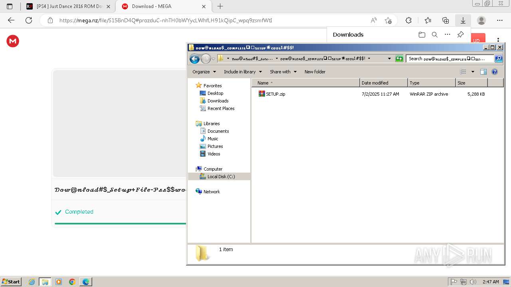Select Computer in the navigation pane

click(213, 169)
